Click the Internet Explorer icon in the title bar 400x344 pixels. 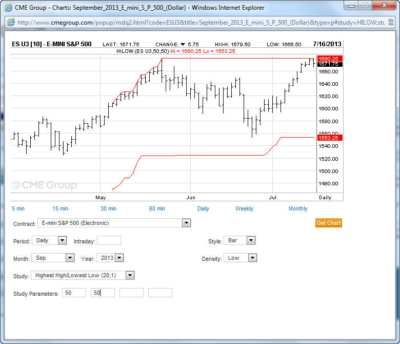(8, 8)
